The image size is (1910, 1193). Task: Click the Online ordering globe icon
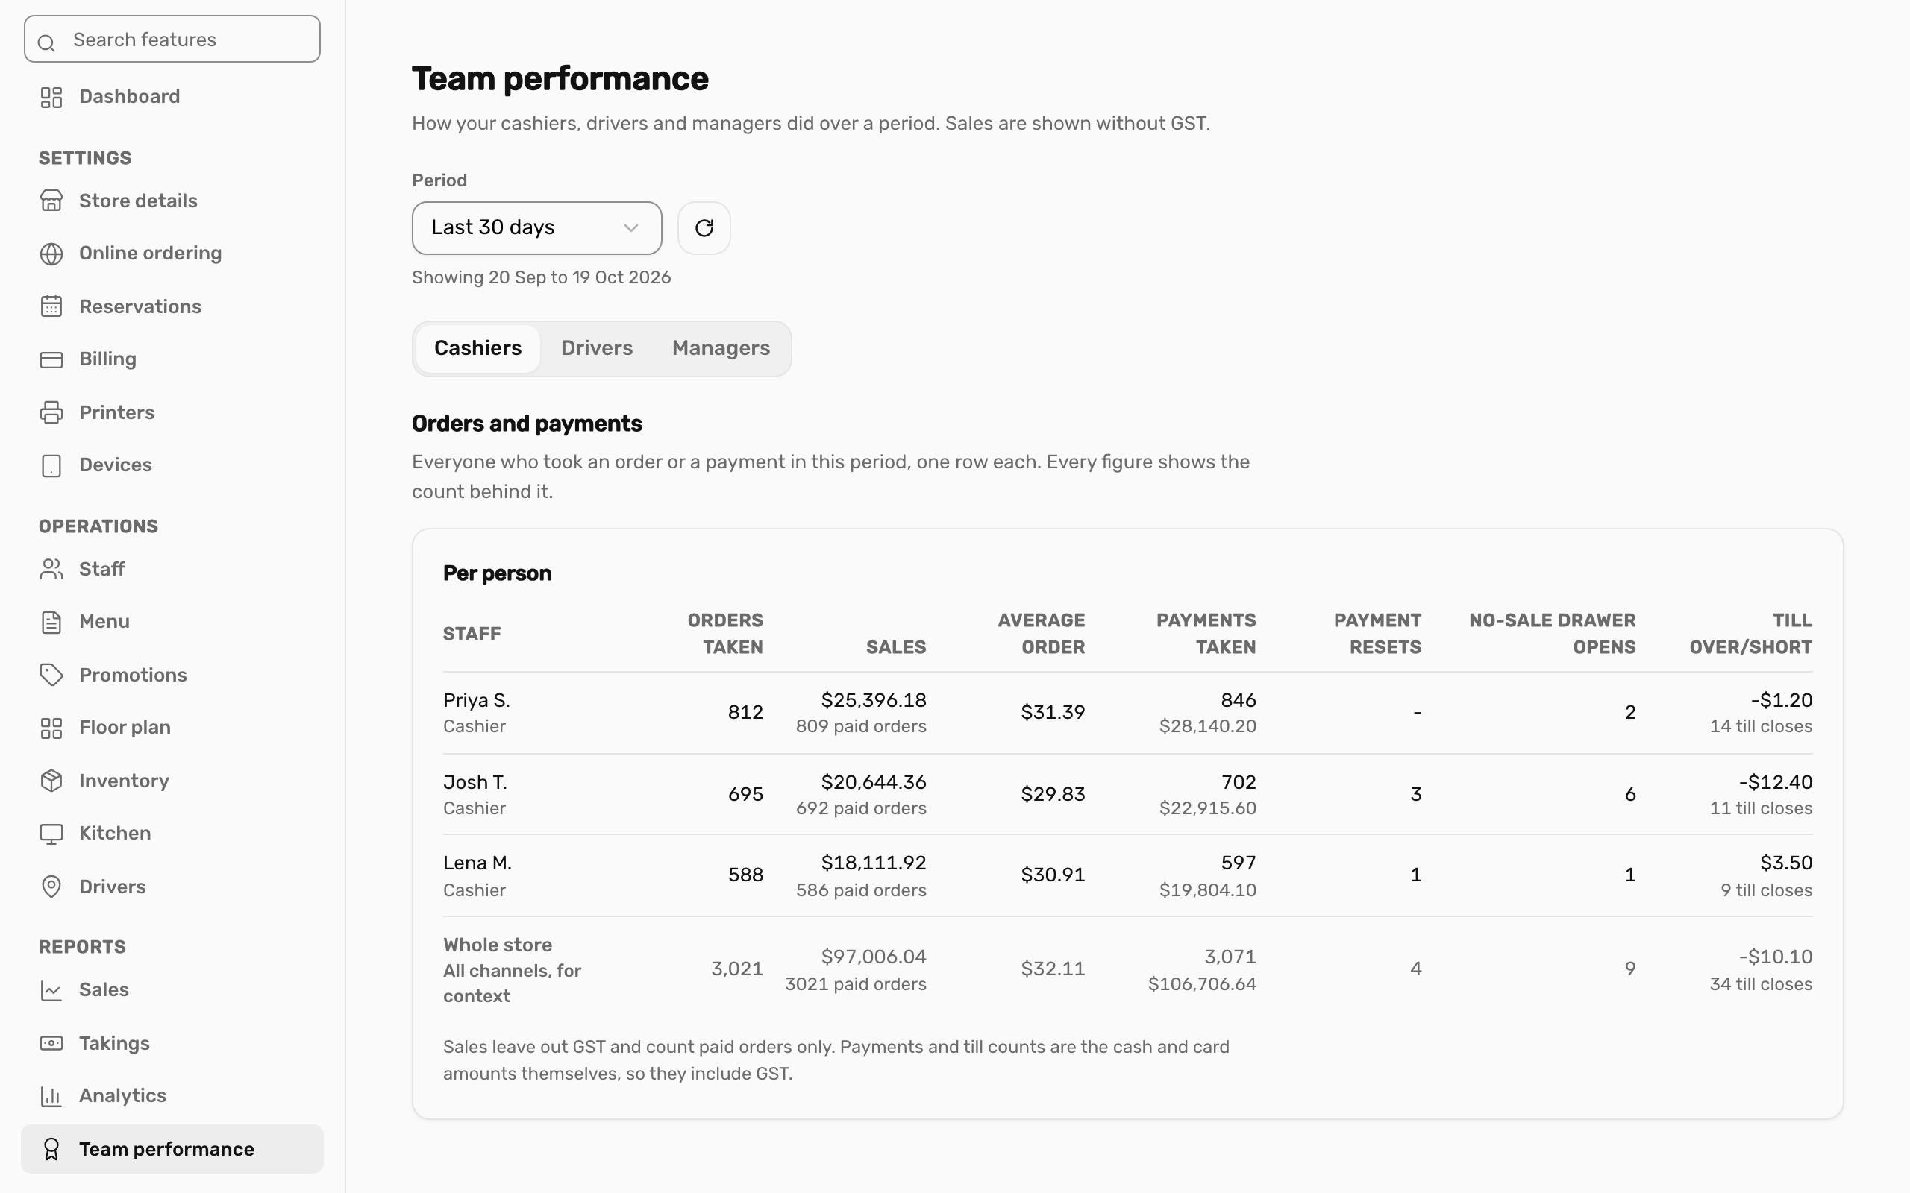point(51,254)
